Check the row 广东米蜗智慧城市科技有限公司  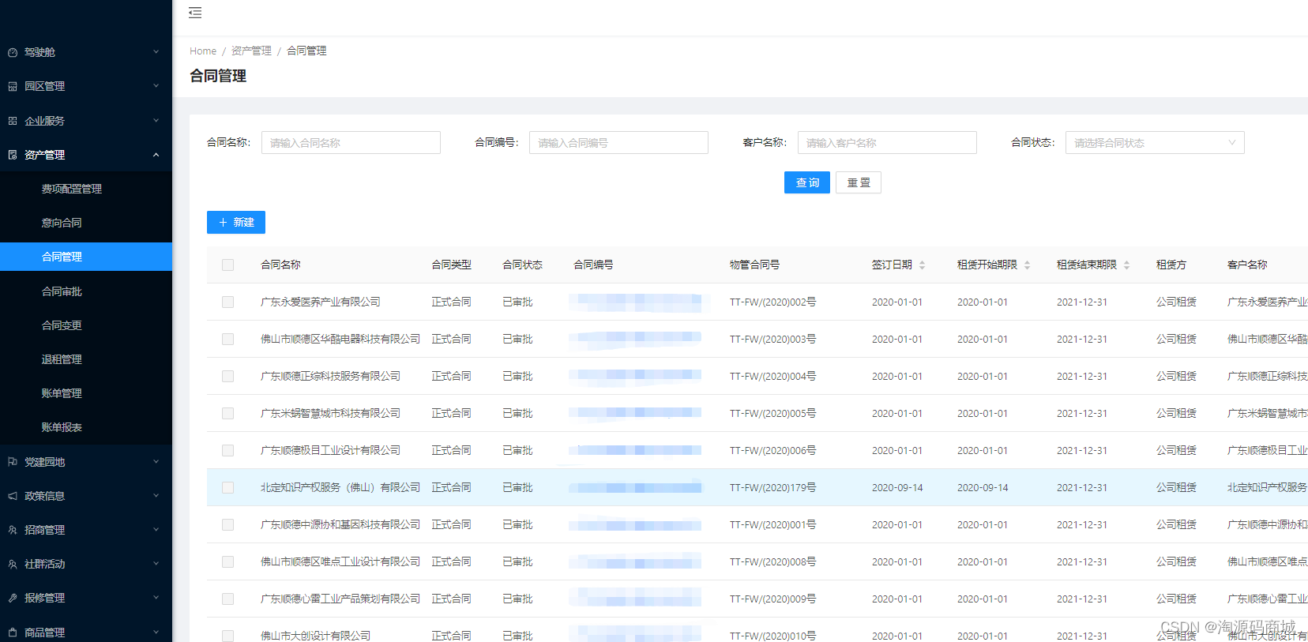[227, 413]
